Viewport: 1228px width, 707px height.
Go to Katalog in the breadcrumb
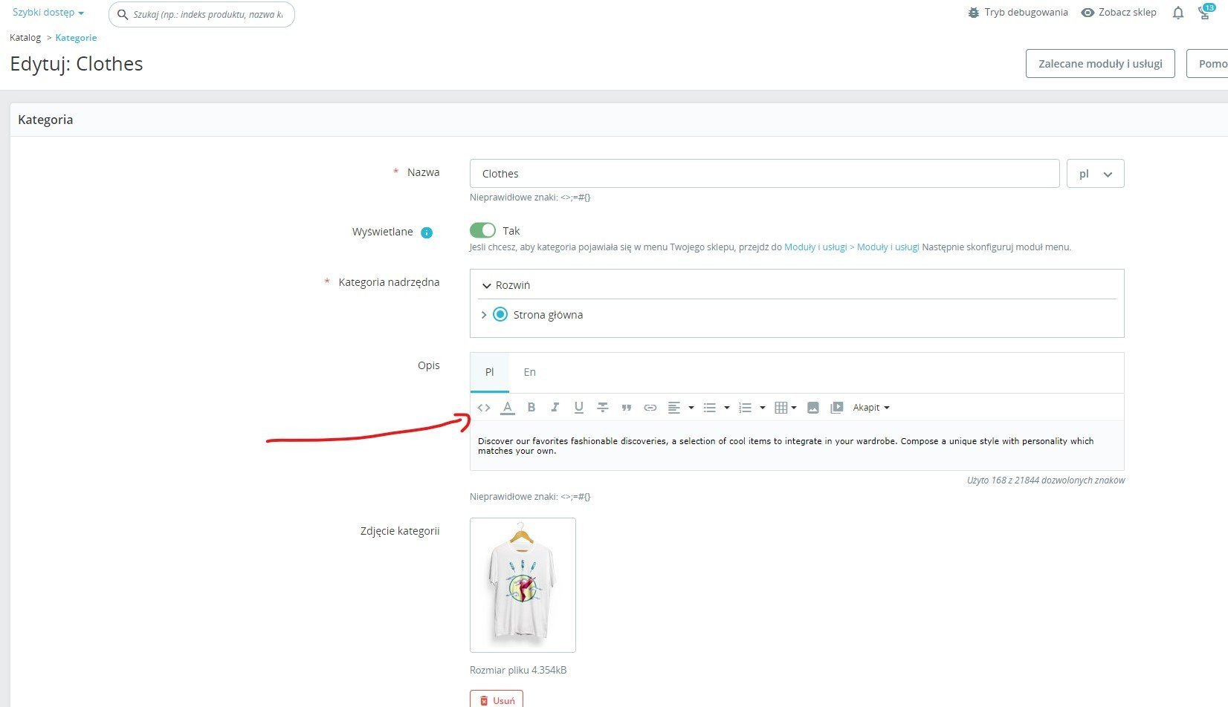pos(25,38)
